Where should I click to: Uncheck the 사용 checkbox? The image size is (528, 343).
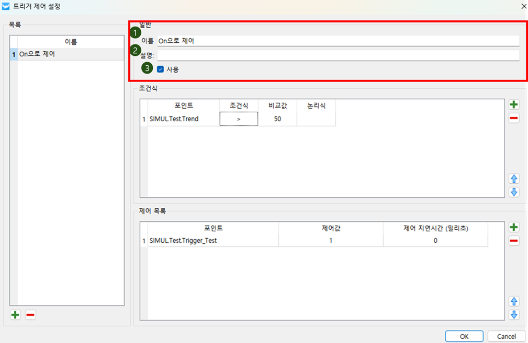pyautogui.click(x=161, y=69)
